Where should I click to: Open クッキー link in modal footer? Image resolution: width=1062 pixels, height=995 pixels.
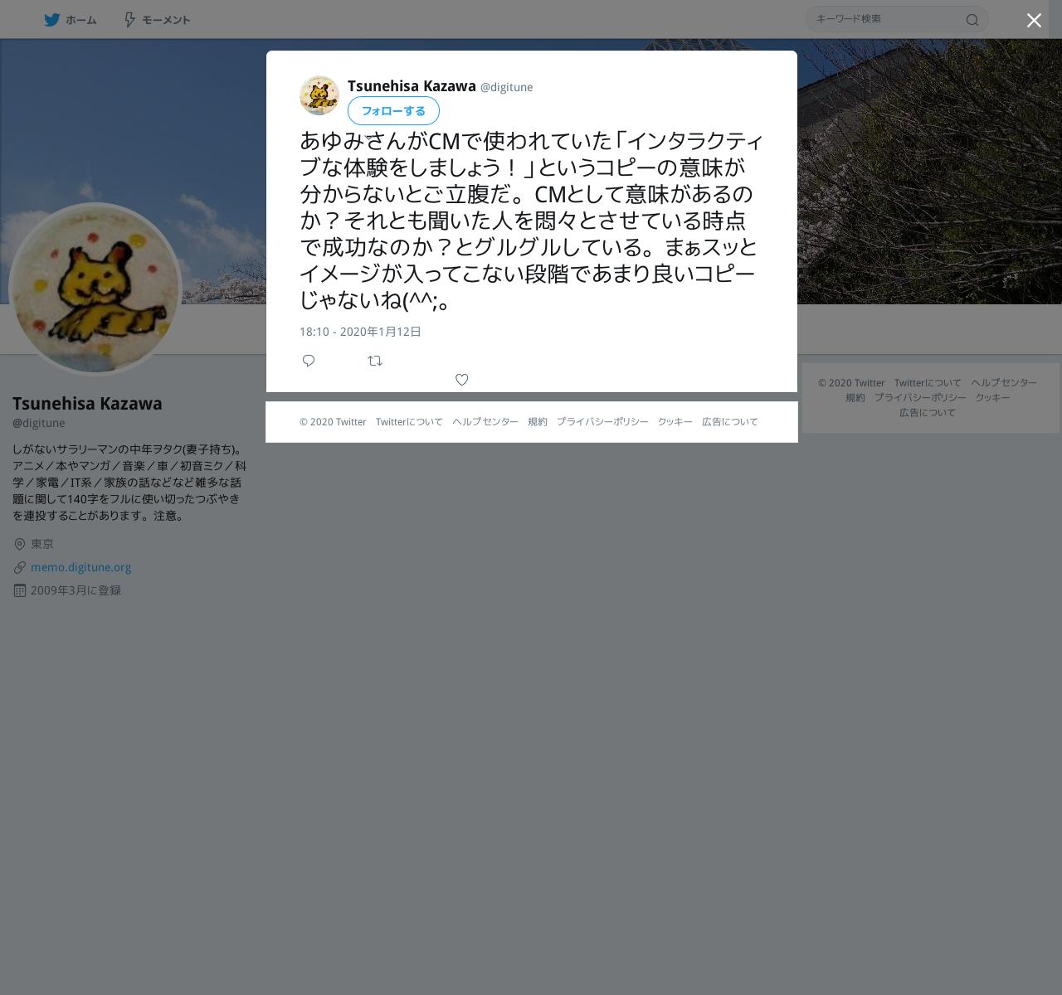point(675,422)
